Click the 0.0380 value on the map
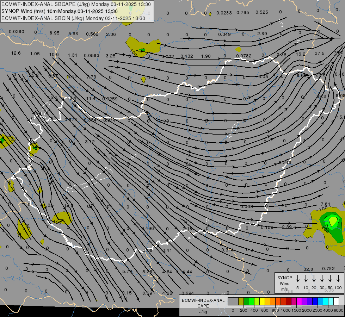Screen dimensions: 345x317 17,32
